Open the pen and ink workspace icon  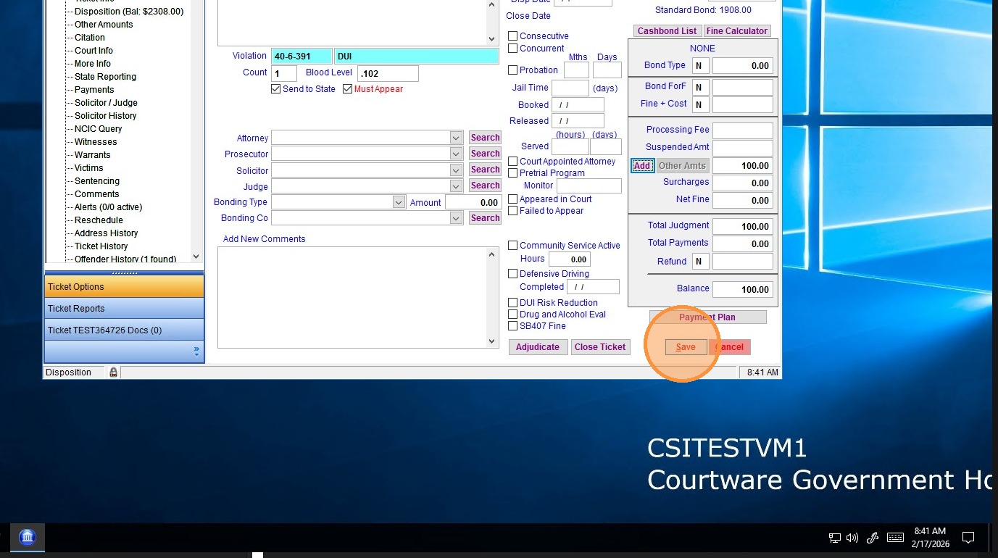(x=873, y=538)
